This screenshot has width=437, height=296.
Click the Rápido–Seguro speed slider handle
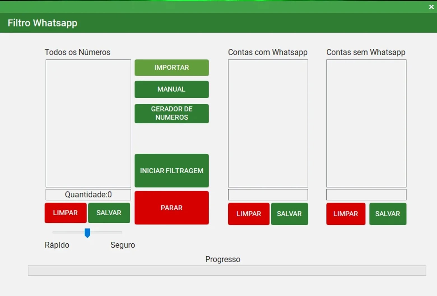87,233
